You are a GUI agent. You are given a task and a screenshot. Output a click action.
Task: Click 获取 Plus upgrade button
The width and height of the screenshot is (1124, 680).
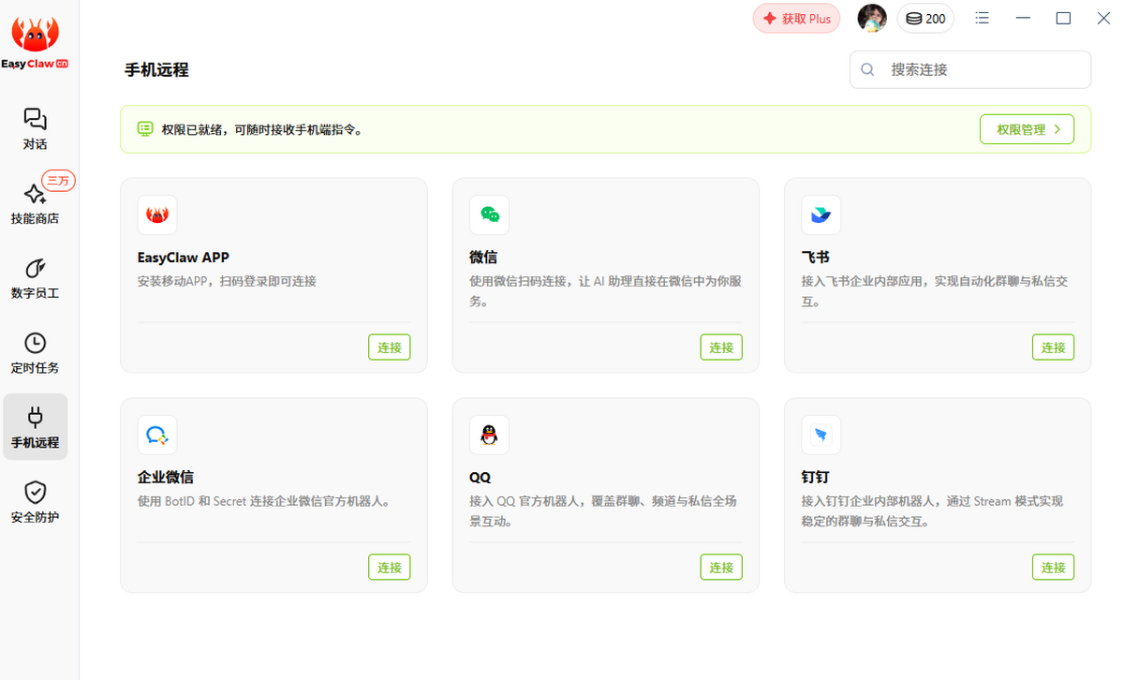point(796,19)
